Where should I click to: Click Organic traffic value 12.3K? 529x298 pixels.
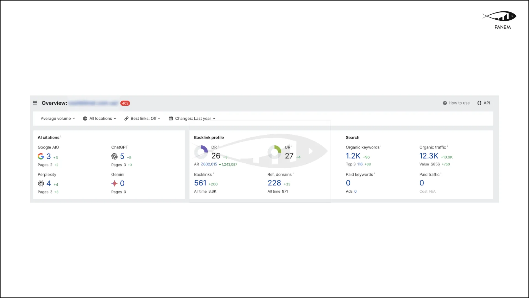pyautogui.click(x=429, y=156)
